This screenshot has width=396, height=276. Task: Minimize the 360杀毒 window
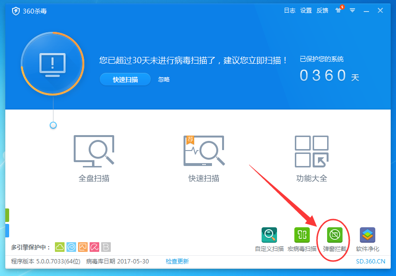click(x=366, y=11)
